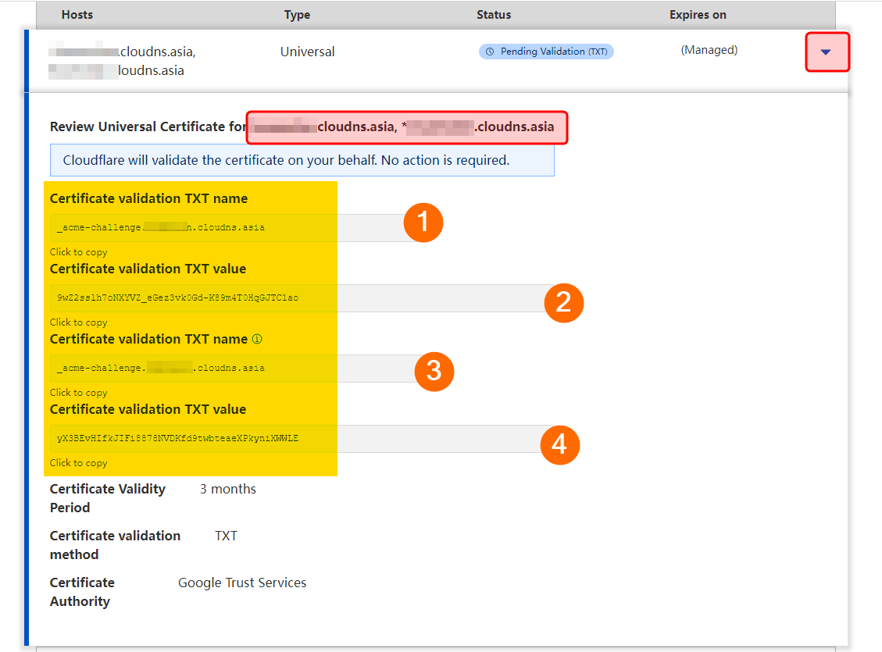Click the Type column header
Screen dimensions: 882x652
297,15
